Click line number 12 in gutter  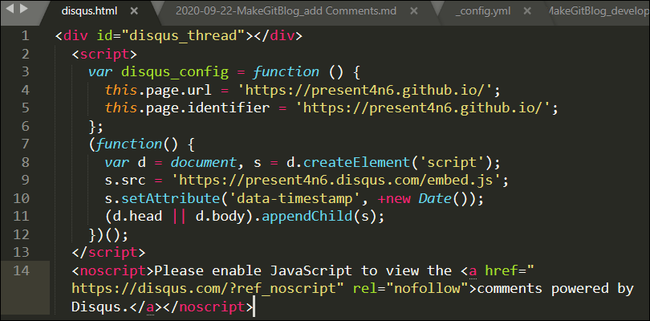pos(21,235)
